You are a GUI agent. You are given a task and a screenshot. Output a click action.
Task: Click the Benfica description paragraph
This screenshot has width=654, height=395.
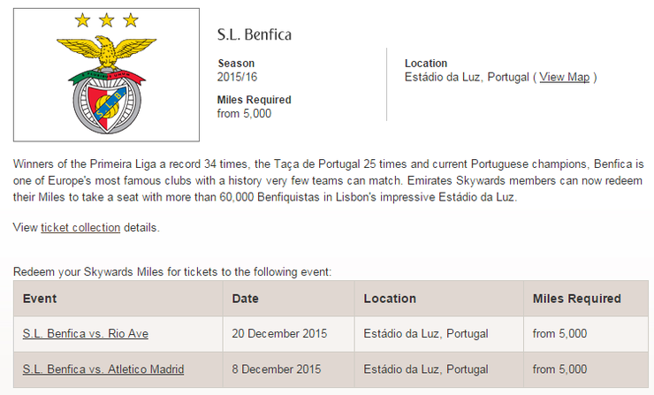(327, 181)
